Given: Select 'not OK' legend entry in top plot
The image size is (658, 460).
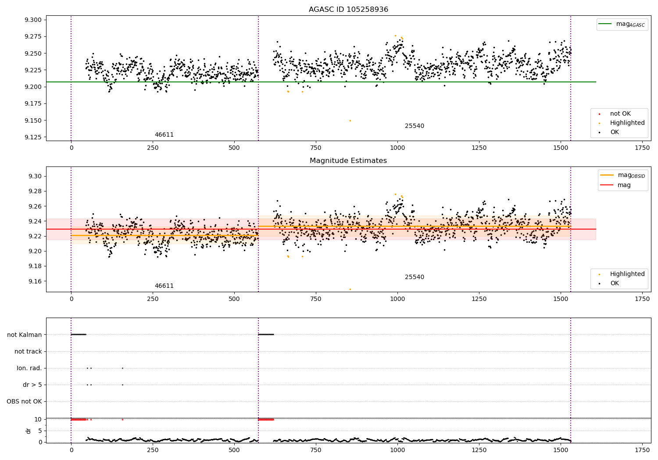Looking at the screenshot, I should tap(620, 114).
